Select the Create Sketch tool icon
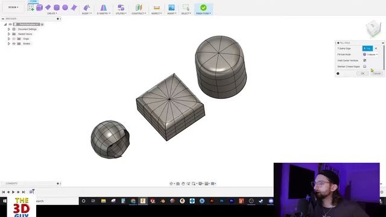386x217 pixels. [x=31, y=8]
